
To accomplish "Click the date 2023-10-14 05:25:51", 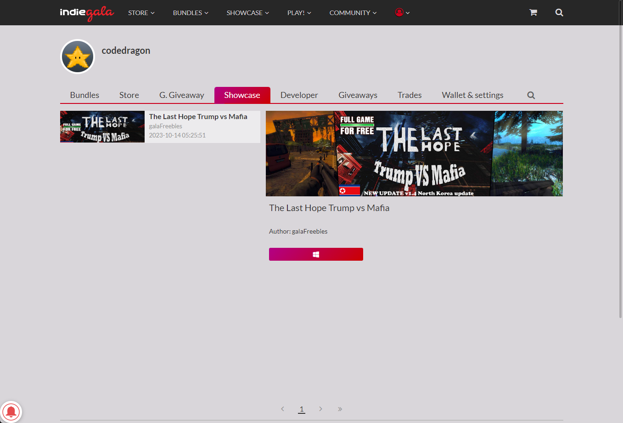I will [177, 135].
